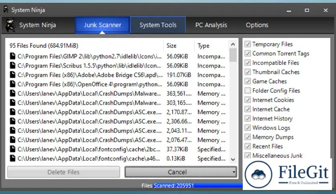Toggle the Memory Dumps checkbox

pos(248,137)
